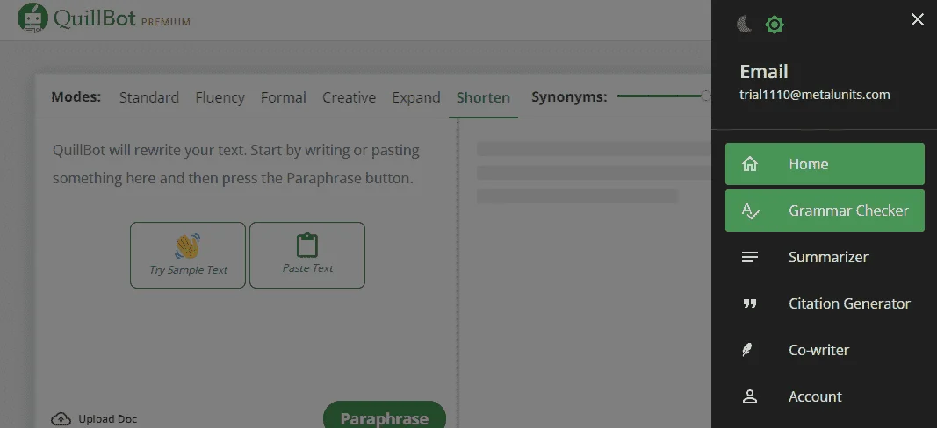Click the cloud upload icon
Viewport: 937px width, 428px height.
click(61, 419)
